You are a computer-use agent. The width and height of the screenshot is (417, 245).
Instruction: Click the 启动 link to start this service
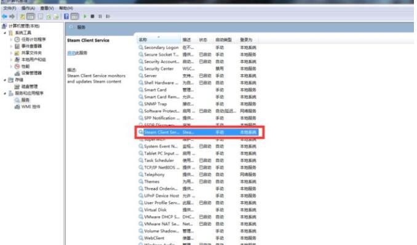[71, 53]
